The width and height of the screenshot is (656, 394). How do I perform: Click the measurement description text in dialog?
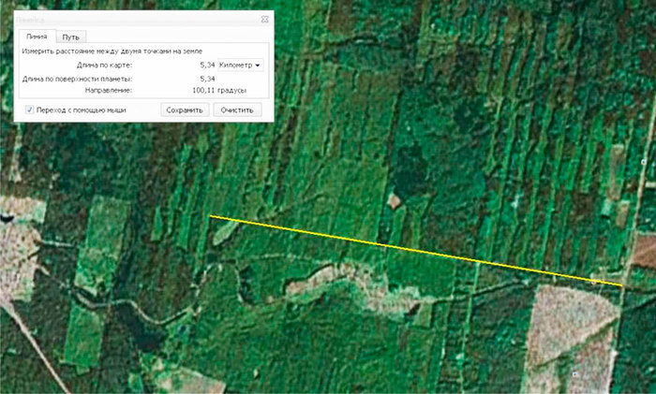(112, 51)
